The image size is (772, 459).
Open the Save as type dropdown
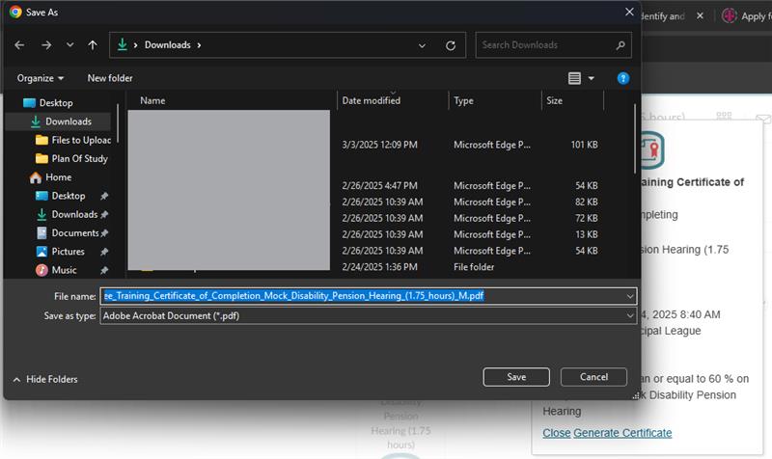(x=630, y=315)
